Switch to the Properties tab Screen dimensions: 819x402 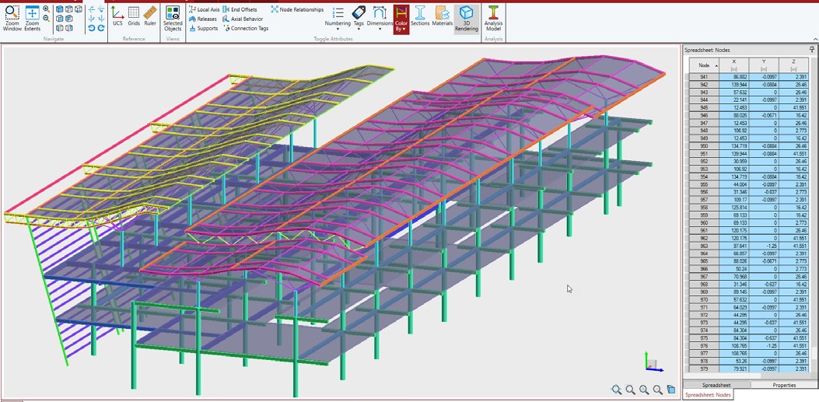tap(783, 385)
